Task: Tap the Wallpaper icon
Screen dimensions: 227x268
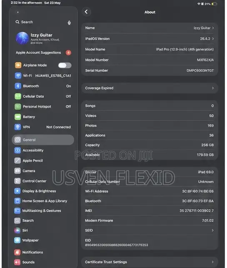Action: (x=17, y=240)
